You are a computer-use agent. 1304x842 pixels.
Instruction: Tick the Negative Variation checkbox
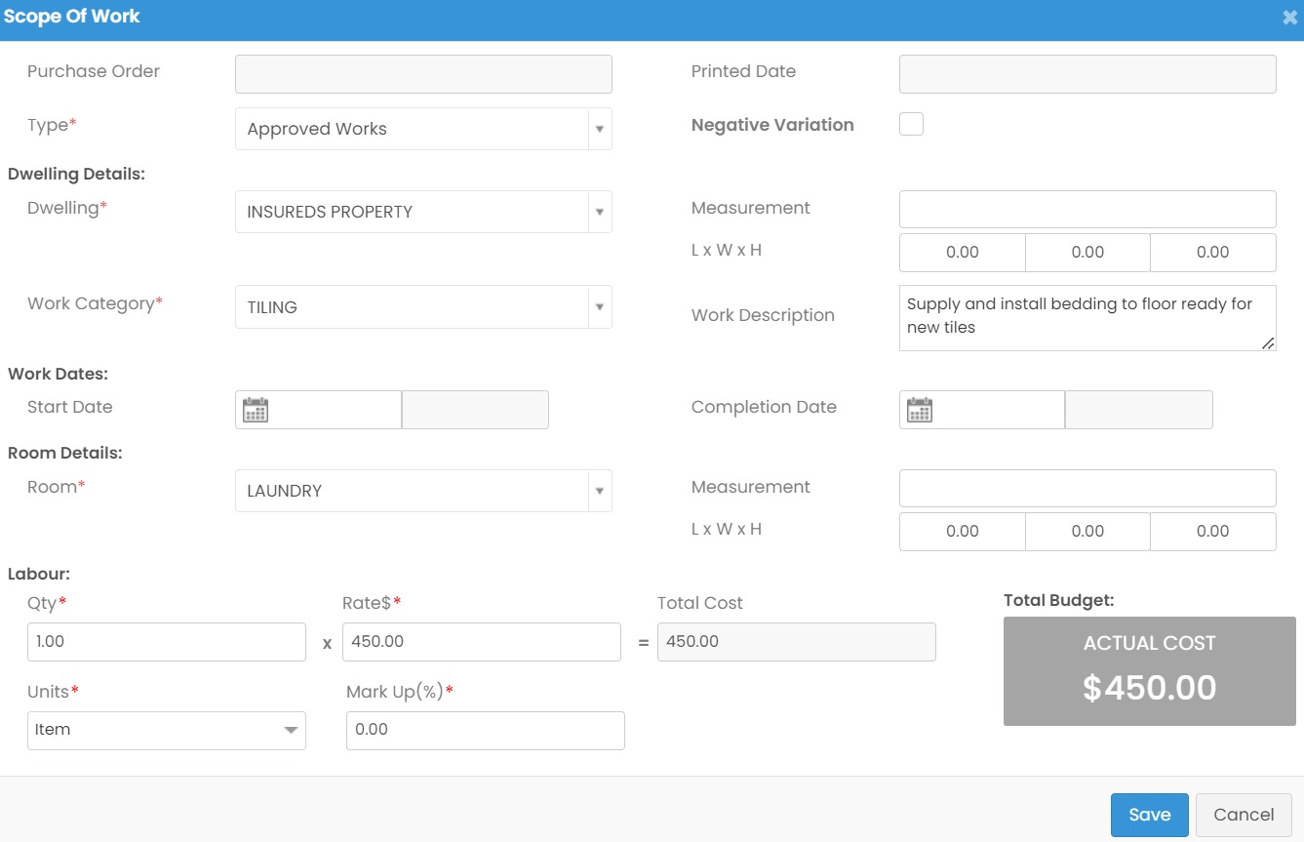911,124
